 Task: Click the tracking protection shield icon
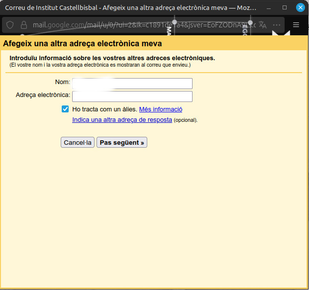click(x=10, y=25)
